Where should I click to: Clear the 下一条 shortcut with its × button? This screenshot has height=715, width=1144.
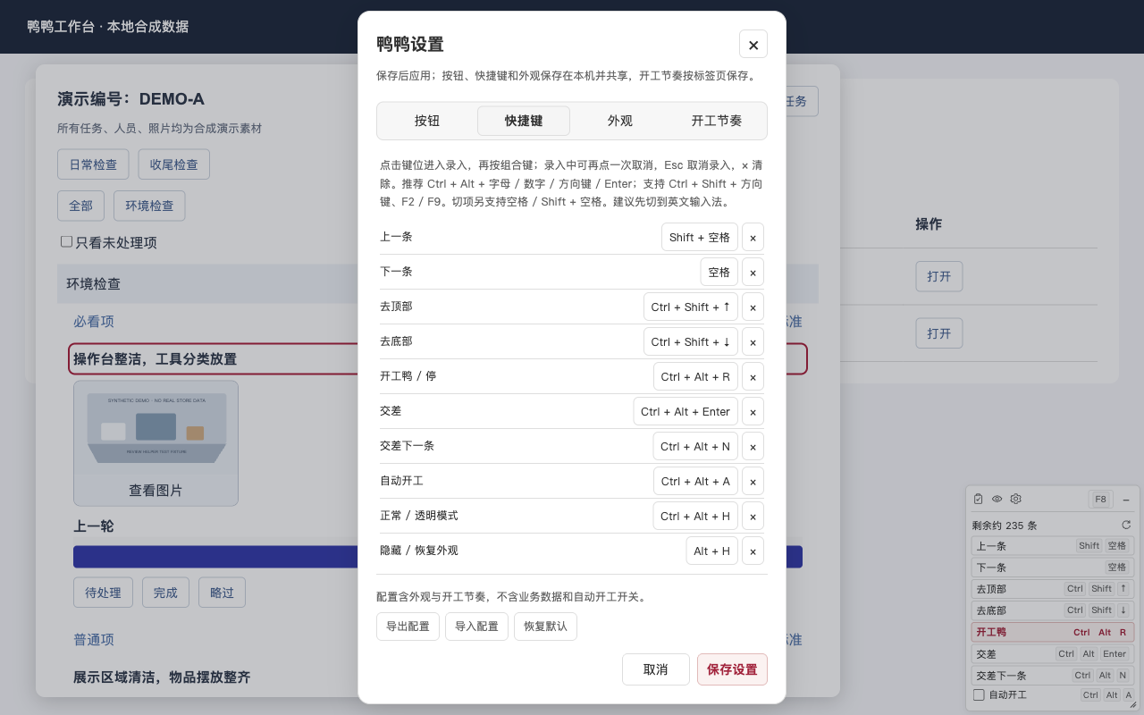pyautogui.click(x=753, y=272)
